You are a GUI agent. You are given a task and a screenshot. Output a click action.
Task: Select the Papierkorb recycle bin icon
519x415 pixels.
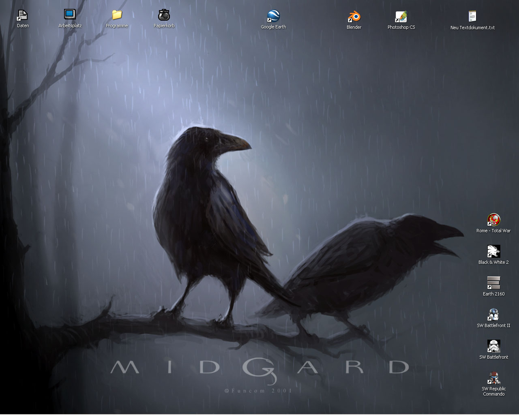[x=164, y=15]
